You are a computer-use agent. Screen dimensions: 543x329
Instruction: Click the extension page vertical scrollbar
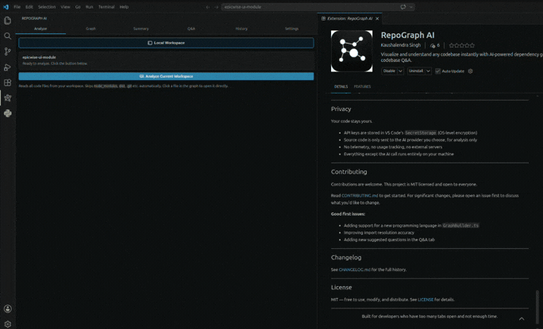537,308
